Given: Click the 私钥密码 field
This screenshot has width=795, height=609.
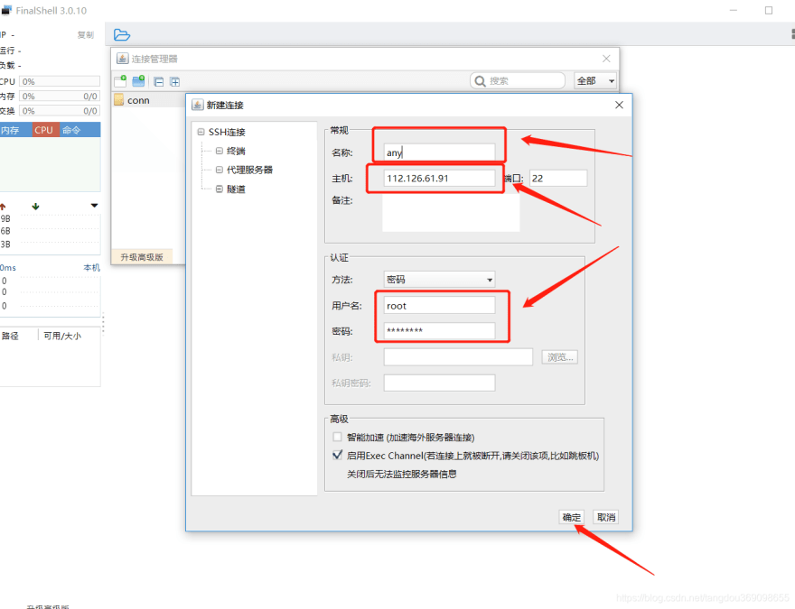Looking at the screenshot, I should click(x=439, y=383).
